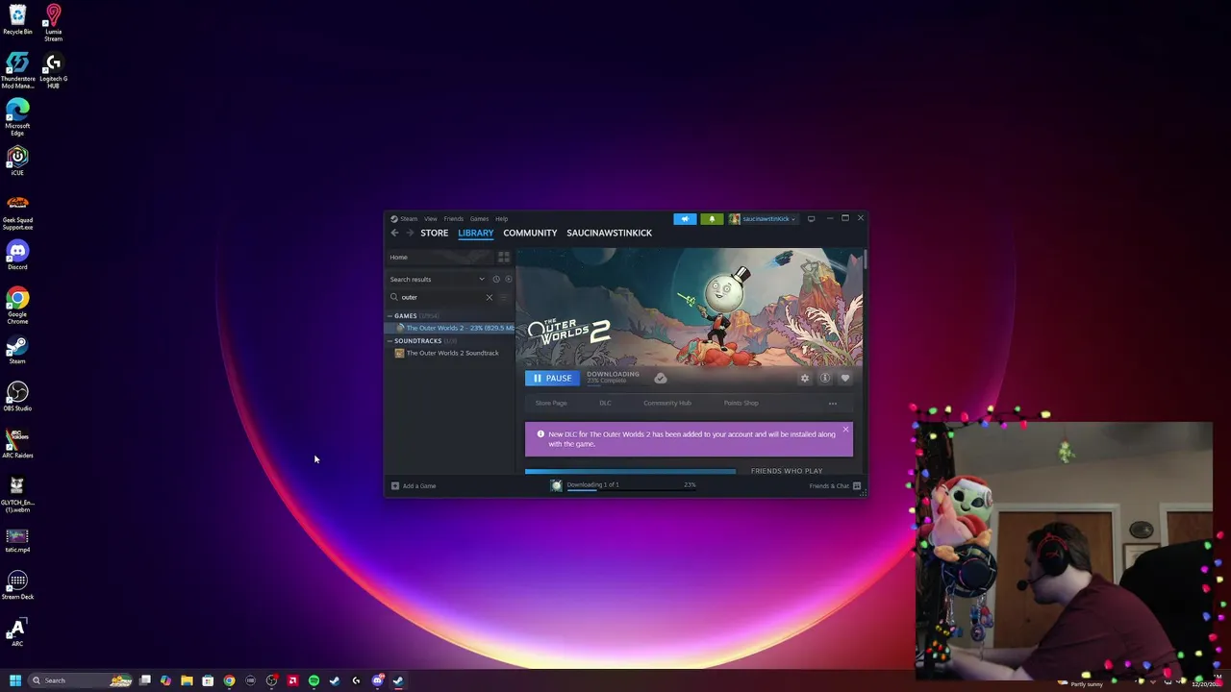Switch to Big Picture mode icon

coord(811,219)
